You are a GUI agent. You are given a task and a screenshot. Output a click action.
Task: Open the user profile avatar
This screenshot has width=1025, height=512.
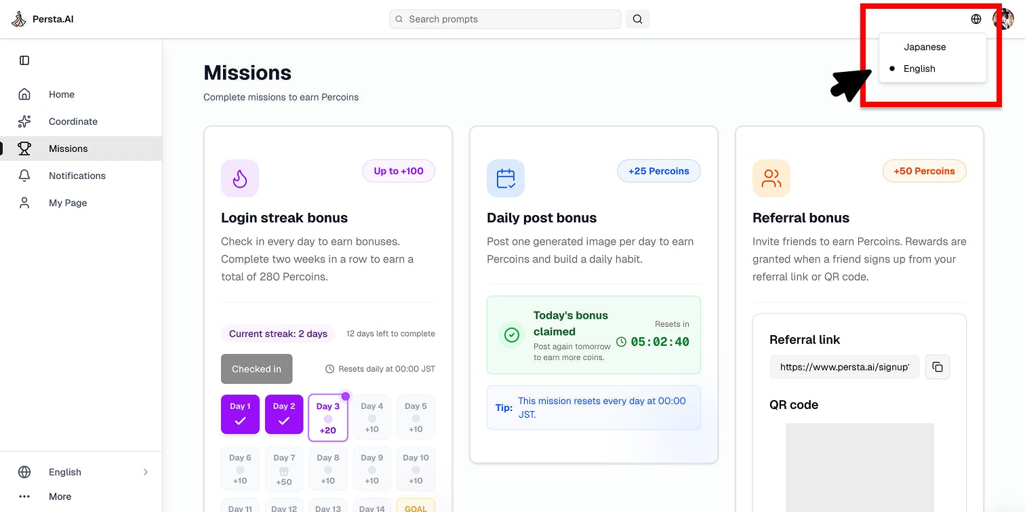(1003, 19)
